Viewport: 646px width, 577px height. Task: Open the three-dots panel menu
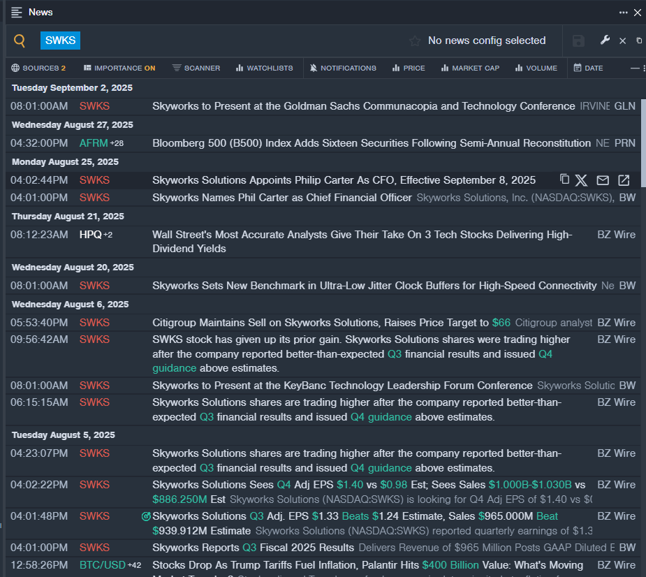(624, 13)
